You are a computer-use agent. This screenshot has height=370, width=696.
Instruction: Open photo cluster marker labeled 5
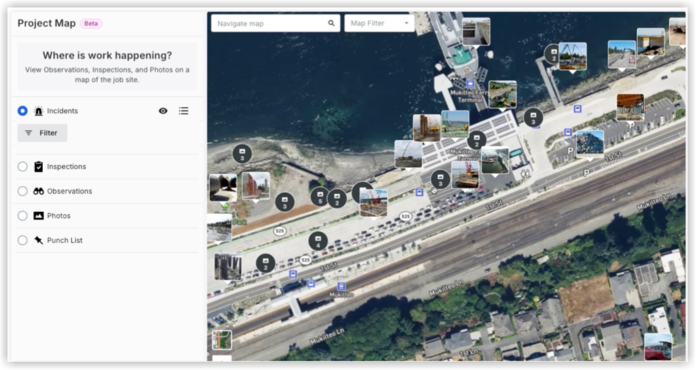click(320, 197)
